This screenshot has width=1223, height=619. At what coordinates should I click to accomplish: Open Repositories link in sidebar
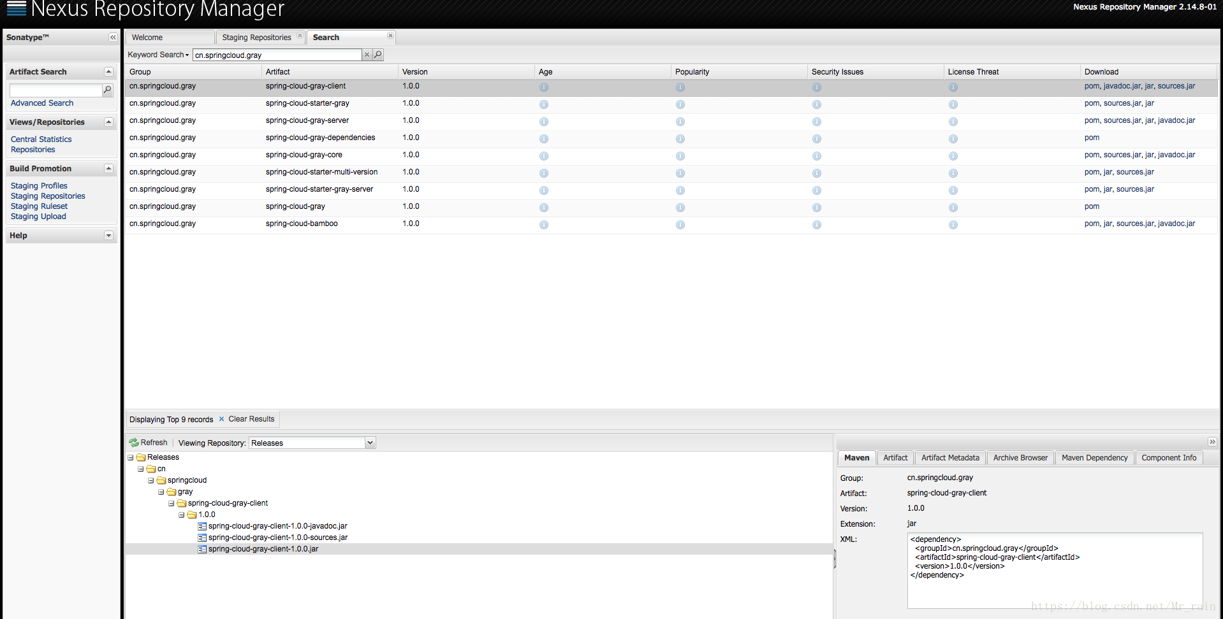[33, 150]
